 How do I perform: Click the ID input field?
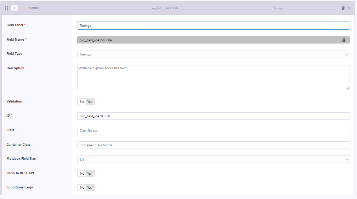pos(213,116)
